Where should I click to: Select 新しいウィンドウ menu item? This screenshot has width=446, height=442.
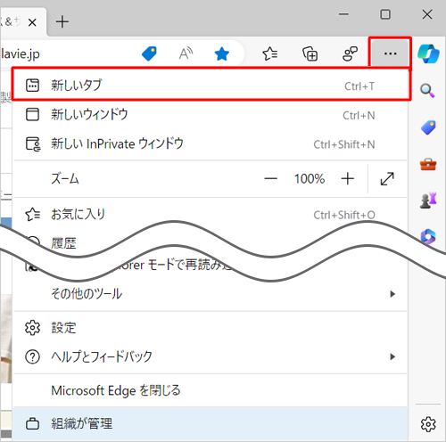(x=211, y=114)
